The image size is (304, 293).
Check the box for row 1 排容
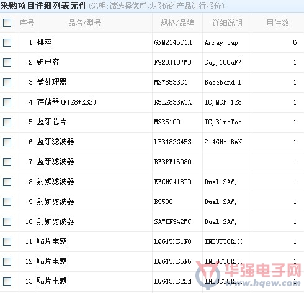coord(7,42)
